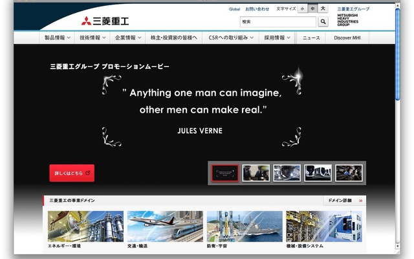Screen dimensions: 414x259
Task: Click the page's vertical scrollbar thumb
Action: point(398,54)
